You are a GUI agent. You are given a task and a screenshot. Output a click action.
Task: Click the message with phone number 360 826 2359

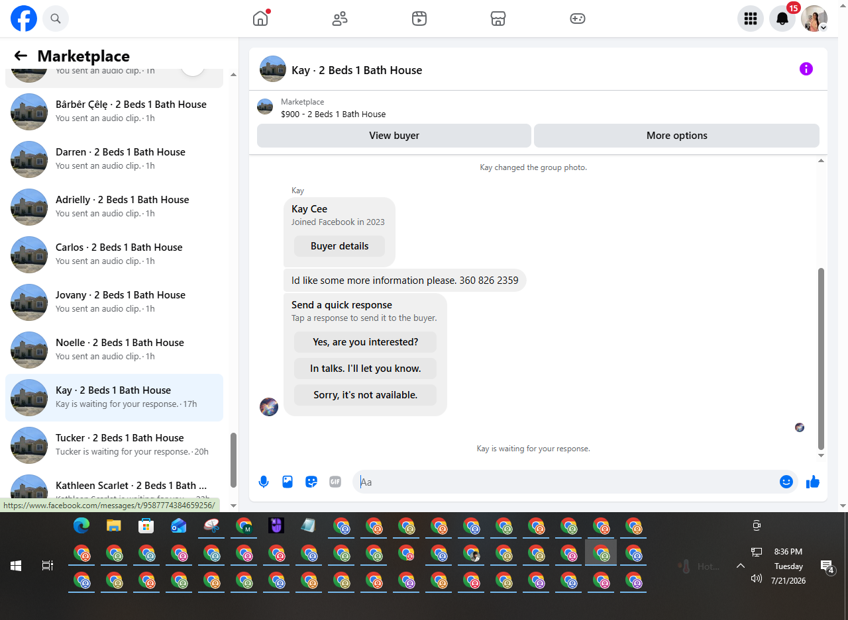[405, 281]
